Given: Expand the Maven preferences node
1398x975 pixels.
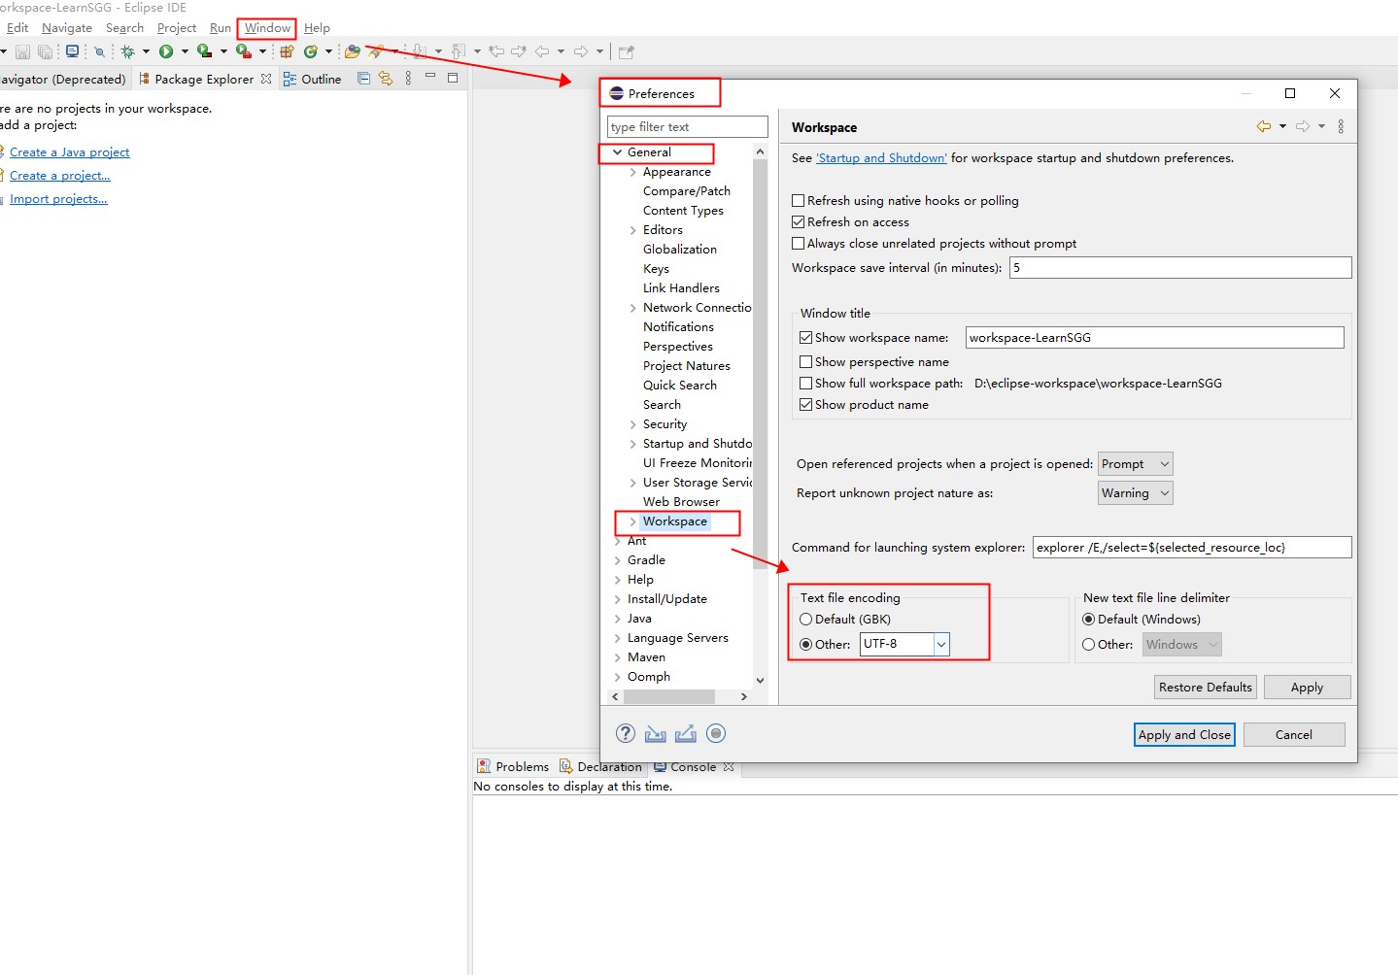Looking at the screenshot, I should coord(618,657).
